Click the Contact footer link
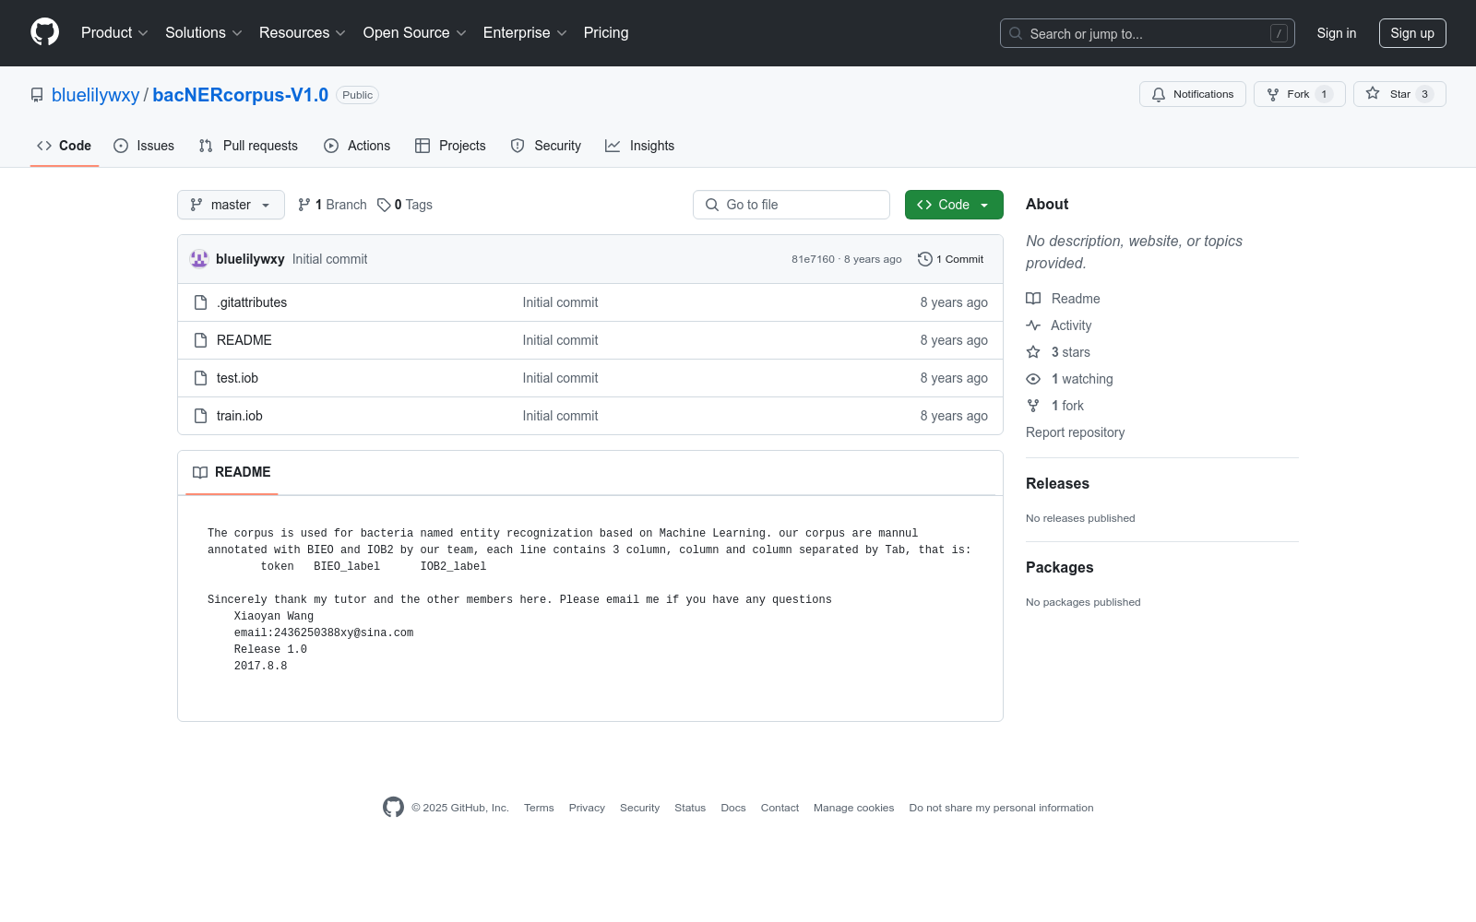Image resolution: width=1476 pixels, height=922 pixels. point(780,808)
